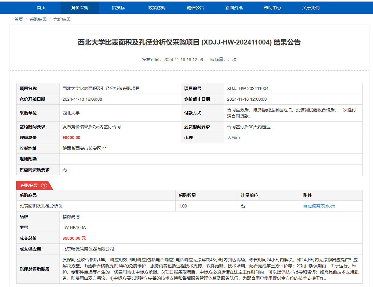
Task: Select the red 采购结果 tab
Action: (29, 185)
